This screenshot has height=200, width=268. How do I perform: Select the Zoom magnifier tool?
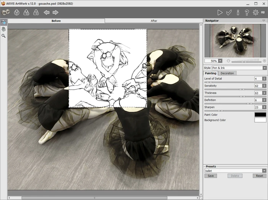[3, 36]
